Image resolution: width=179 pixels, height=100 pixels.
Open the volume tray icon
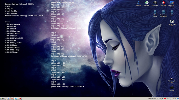pyautogui.click(x=171, y=99)
